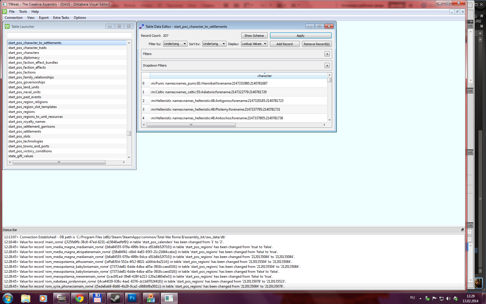The width and height of the screenshot is (486, 304).
Task: Click the Add Record button
Action: pyautogui.click(x=285, y=44)
